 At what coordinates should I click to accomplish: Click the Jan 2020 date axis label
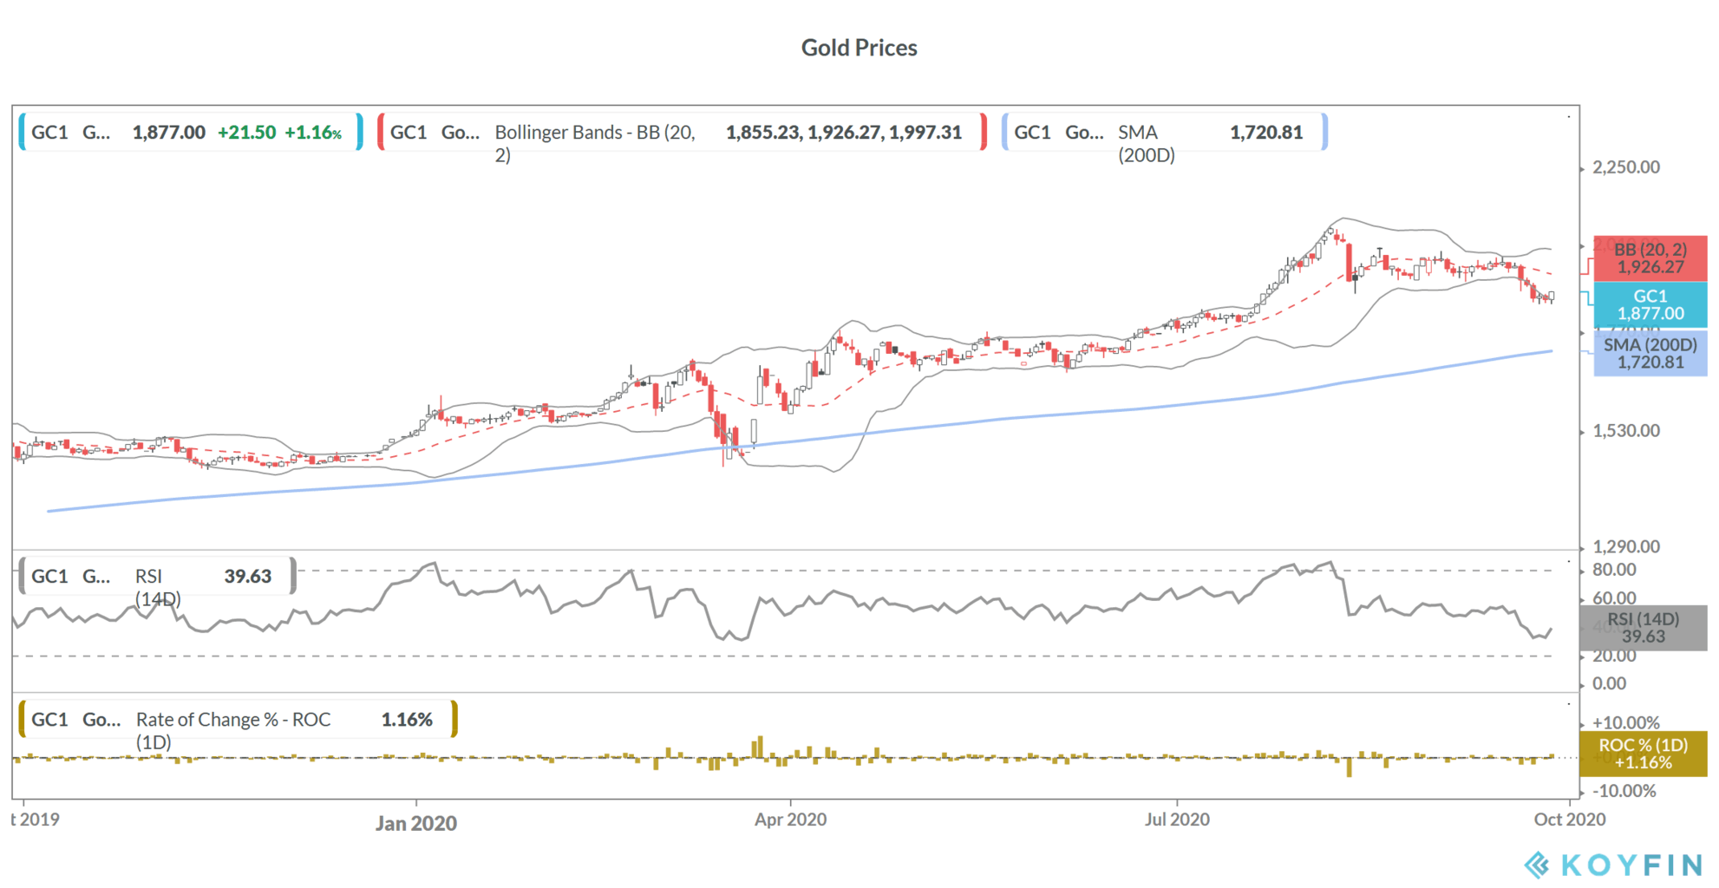pyautogui.click(x=416, y=823)
